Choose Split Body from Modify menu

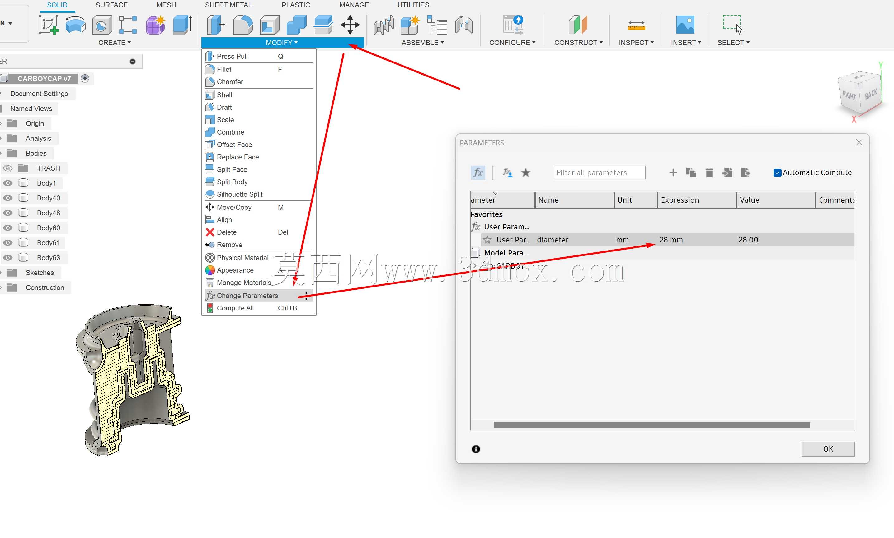259,182
